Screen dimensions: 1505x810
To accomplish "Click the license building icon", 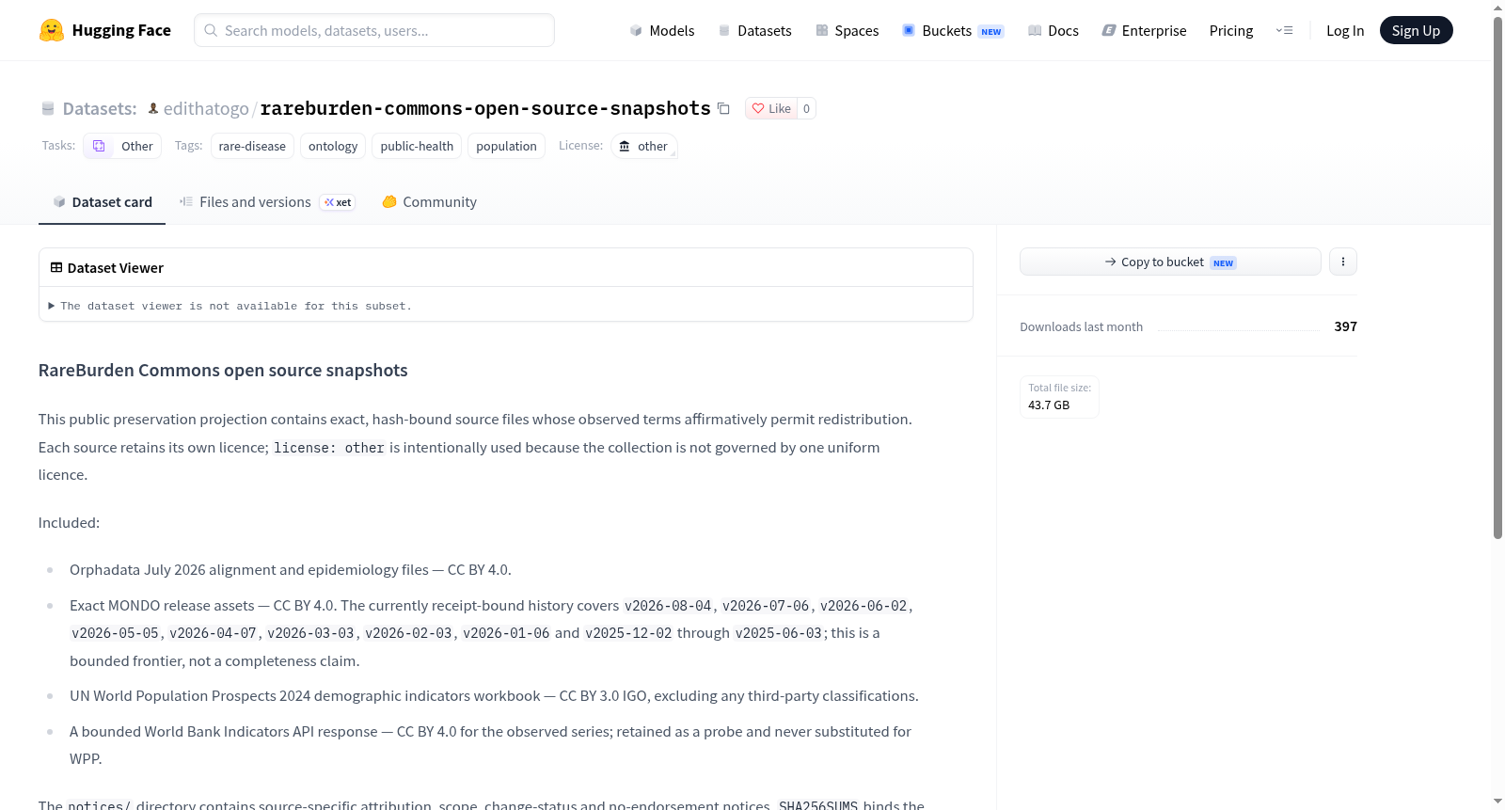I will [x=625, y=146].
